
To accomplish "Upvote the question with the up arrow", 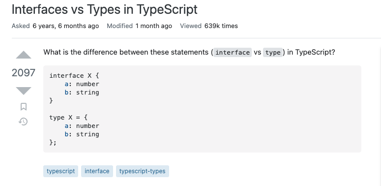I will 24,55.
